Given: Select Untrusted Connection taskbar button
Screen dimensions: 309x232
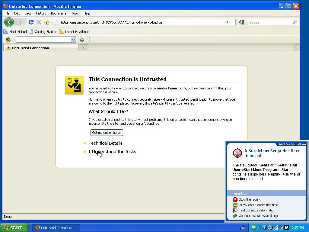Looking at the screenshot, I should [56, 228].
